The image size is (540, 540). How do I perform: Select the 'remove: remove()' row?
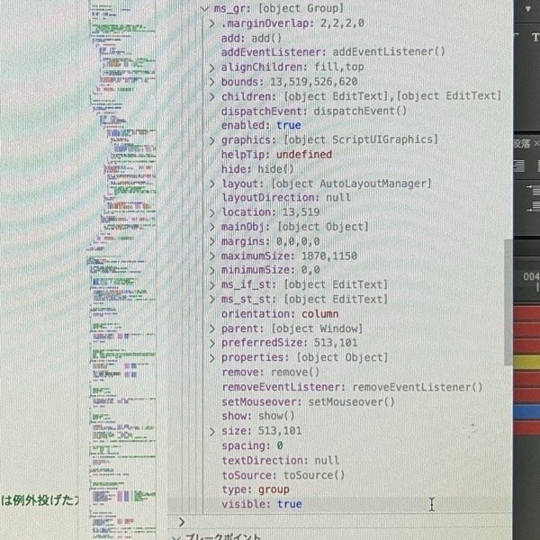(271, 373)
